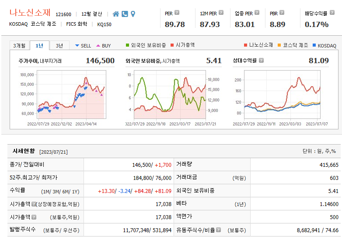Switch to the 3년 tab

coord(59,46)
